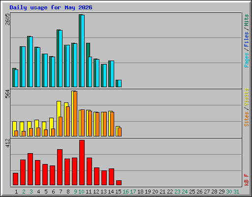Click the 'Hits' legend label
The width and height of the screenshot is (252, 197).
247,20
